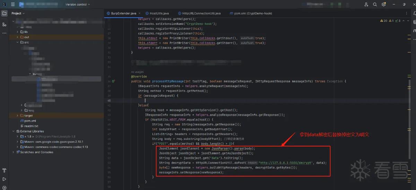Screen dimensions: 416x190
Task: Open the Build hammer tool window
Action: 4,170
